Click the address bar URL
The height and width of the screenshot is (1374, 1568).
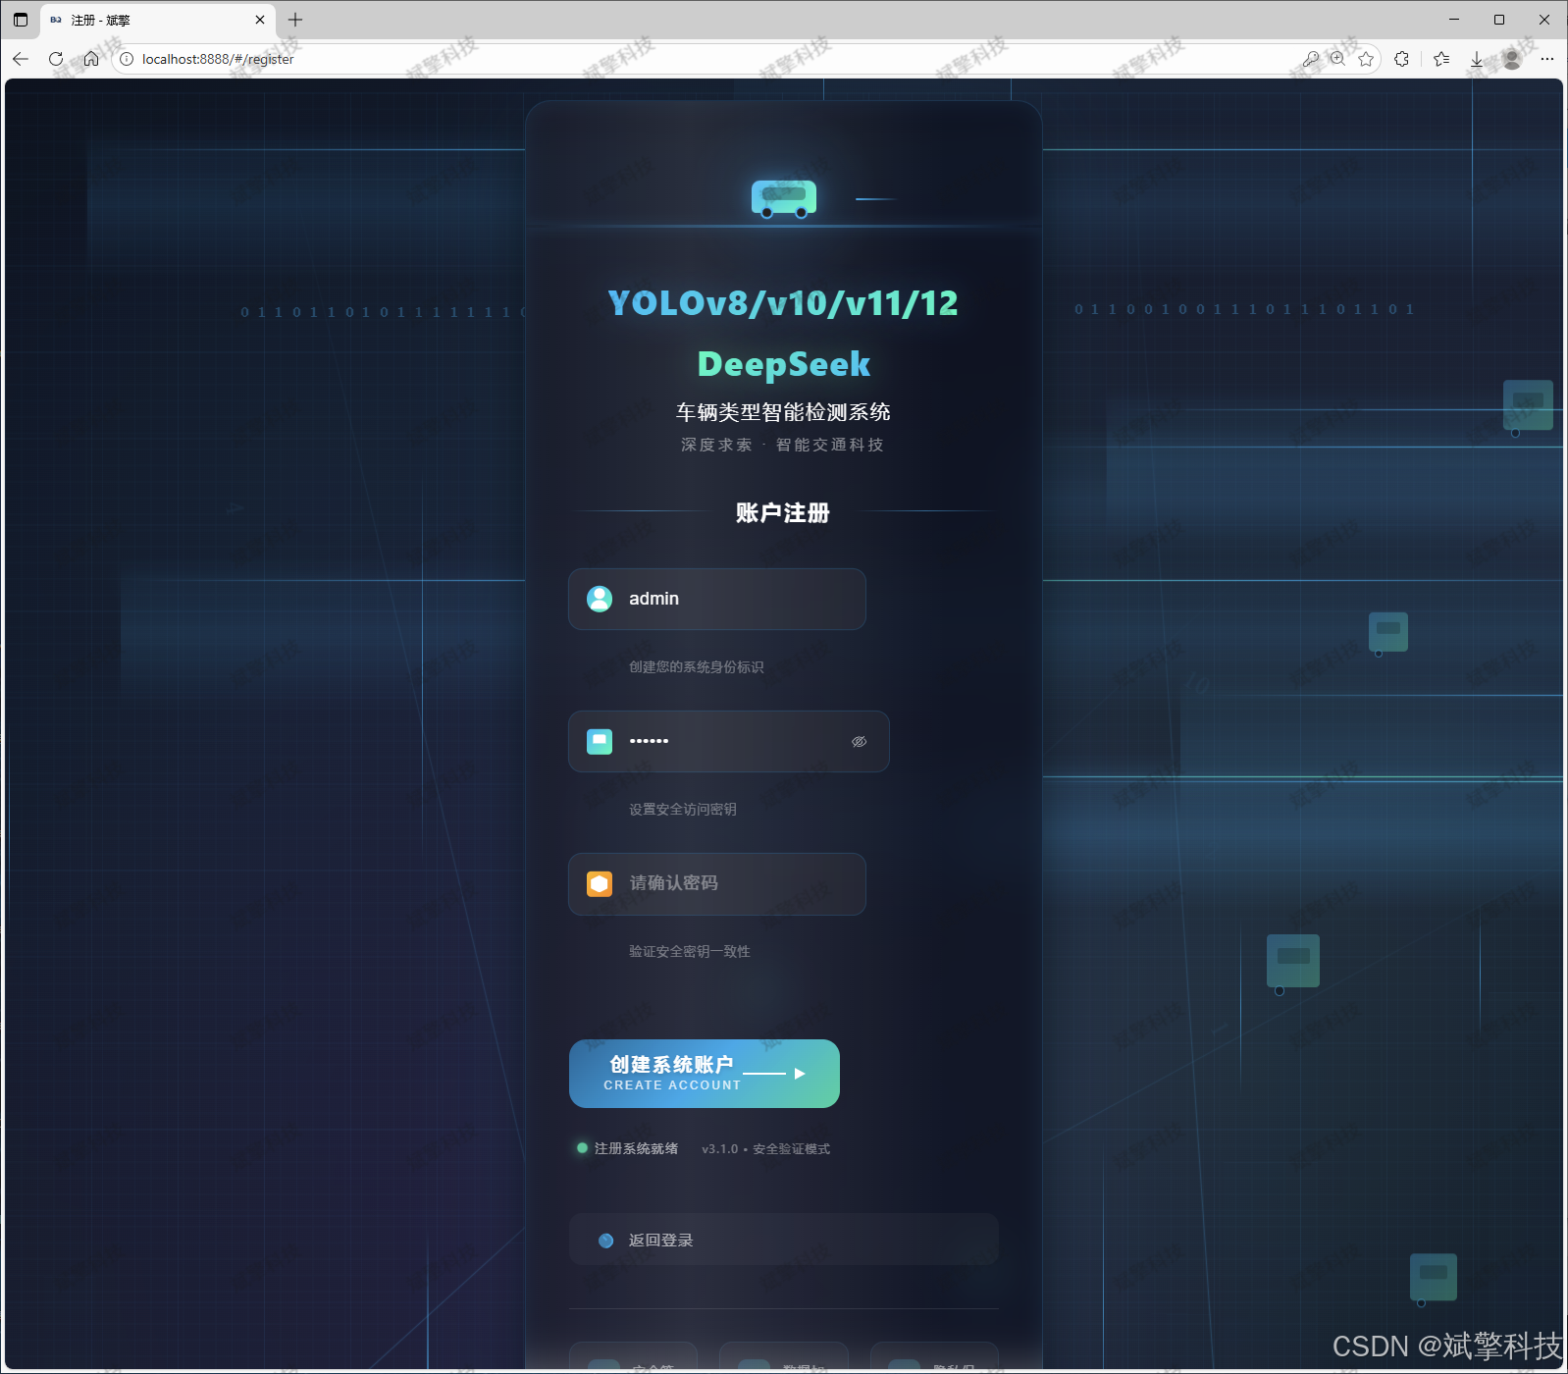pyautogui.click(x=218, y=59)
